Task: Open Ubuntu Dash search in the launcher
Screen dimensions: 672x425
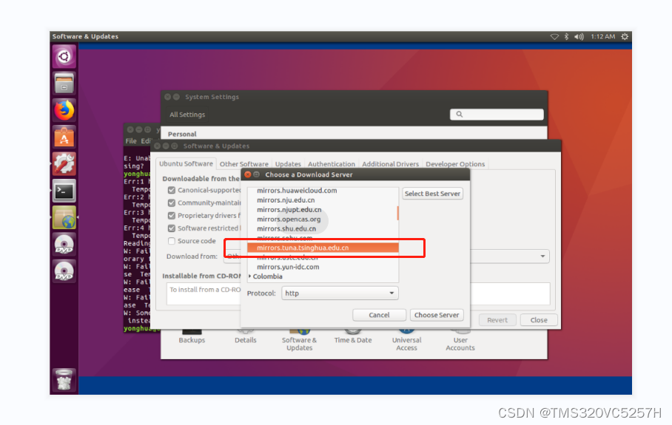Action: [x=64, y=56]
